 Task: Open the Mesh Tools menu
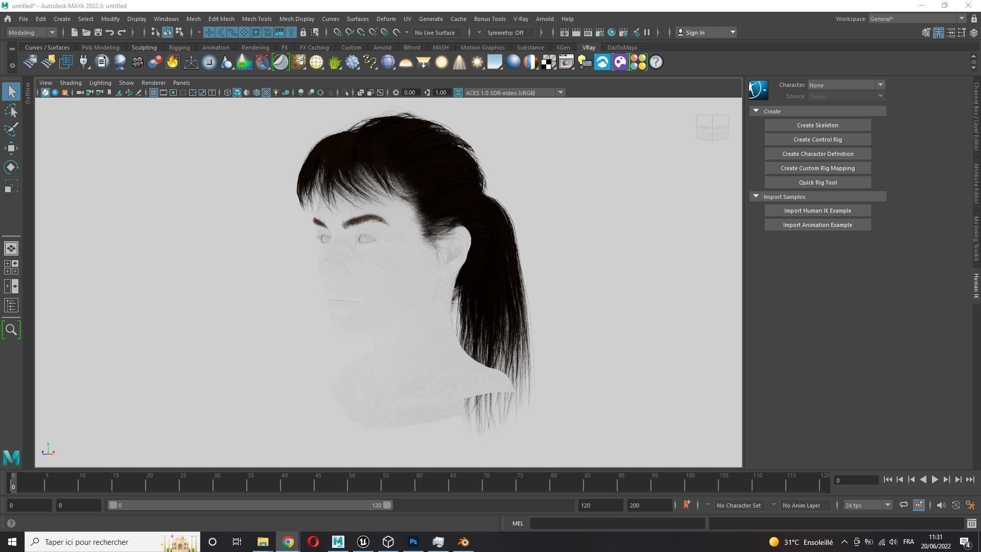point(256,19)
